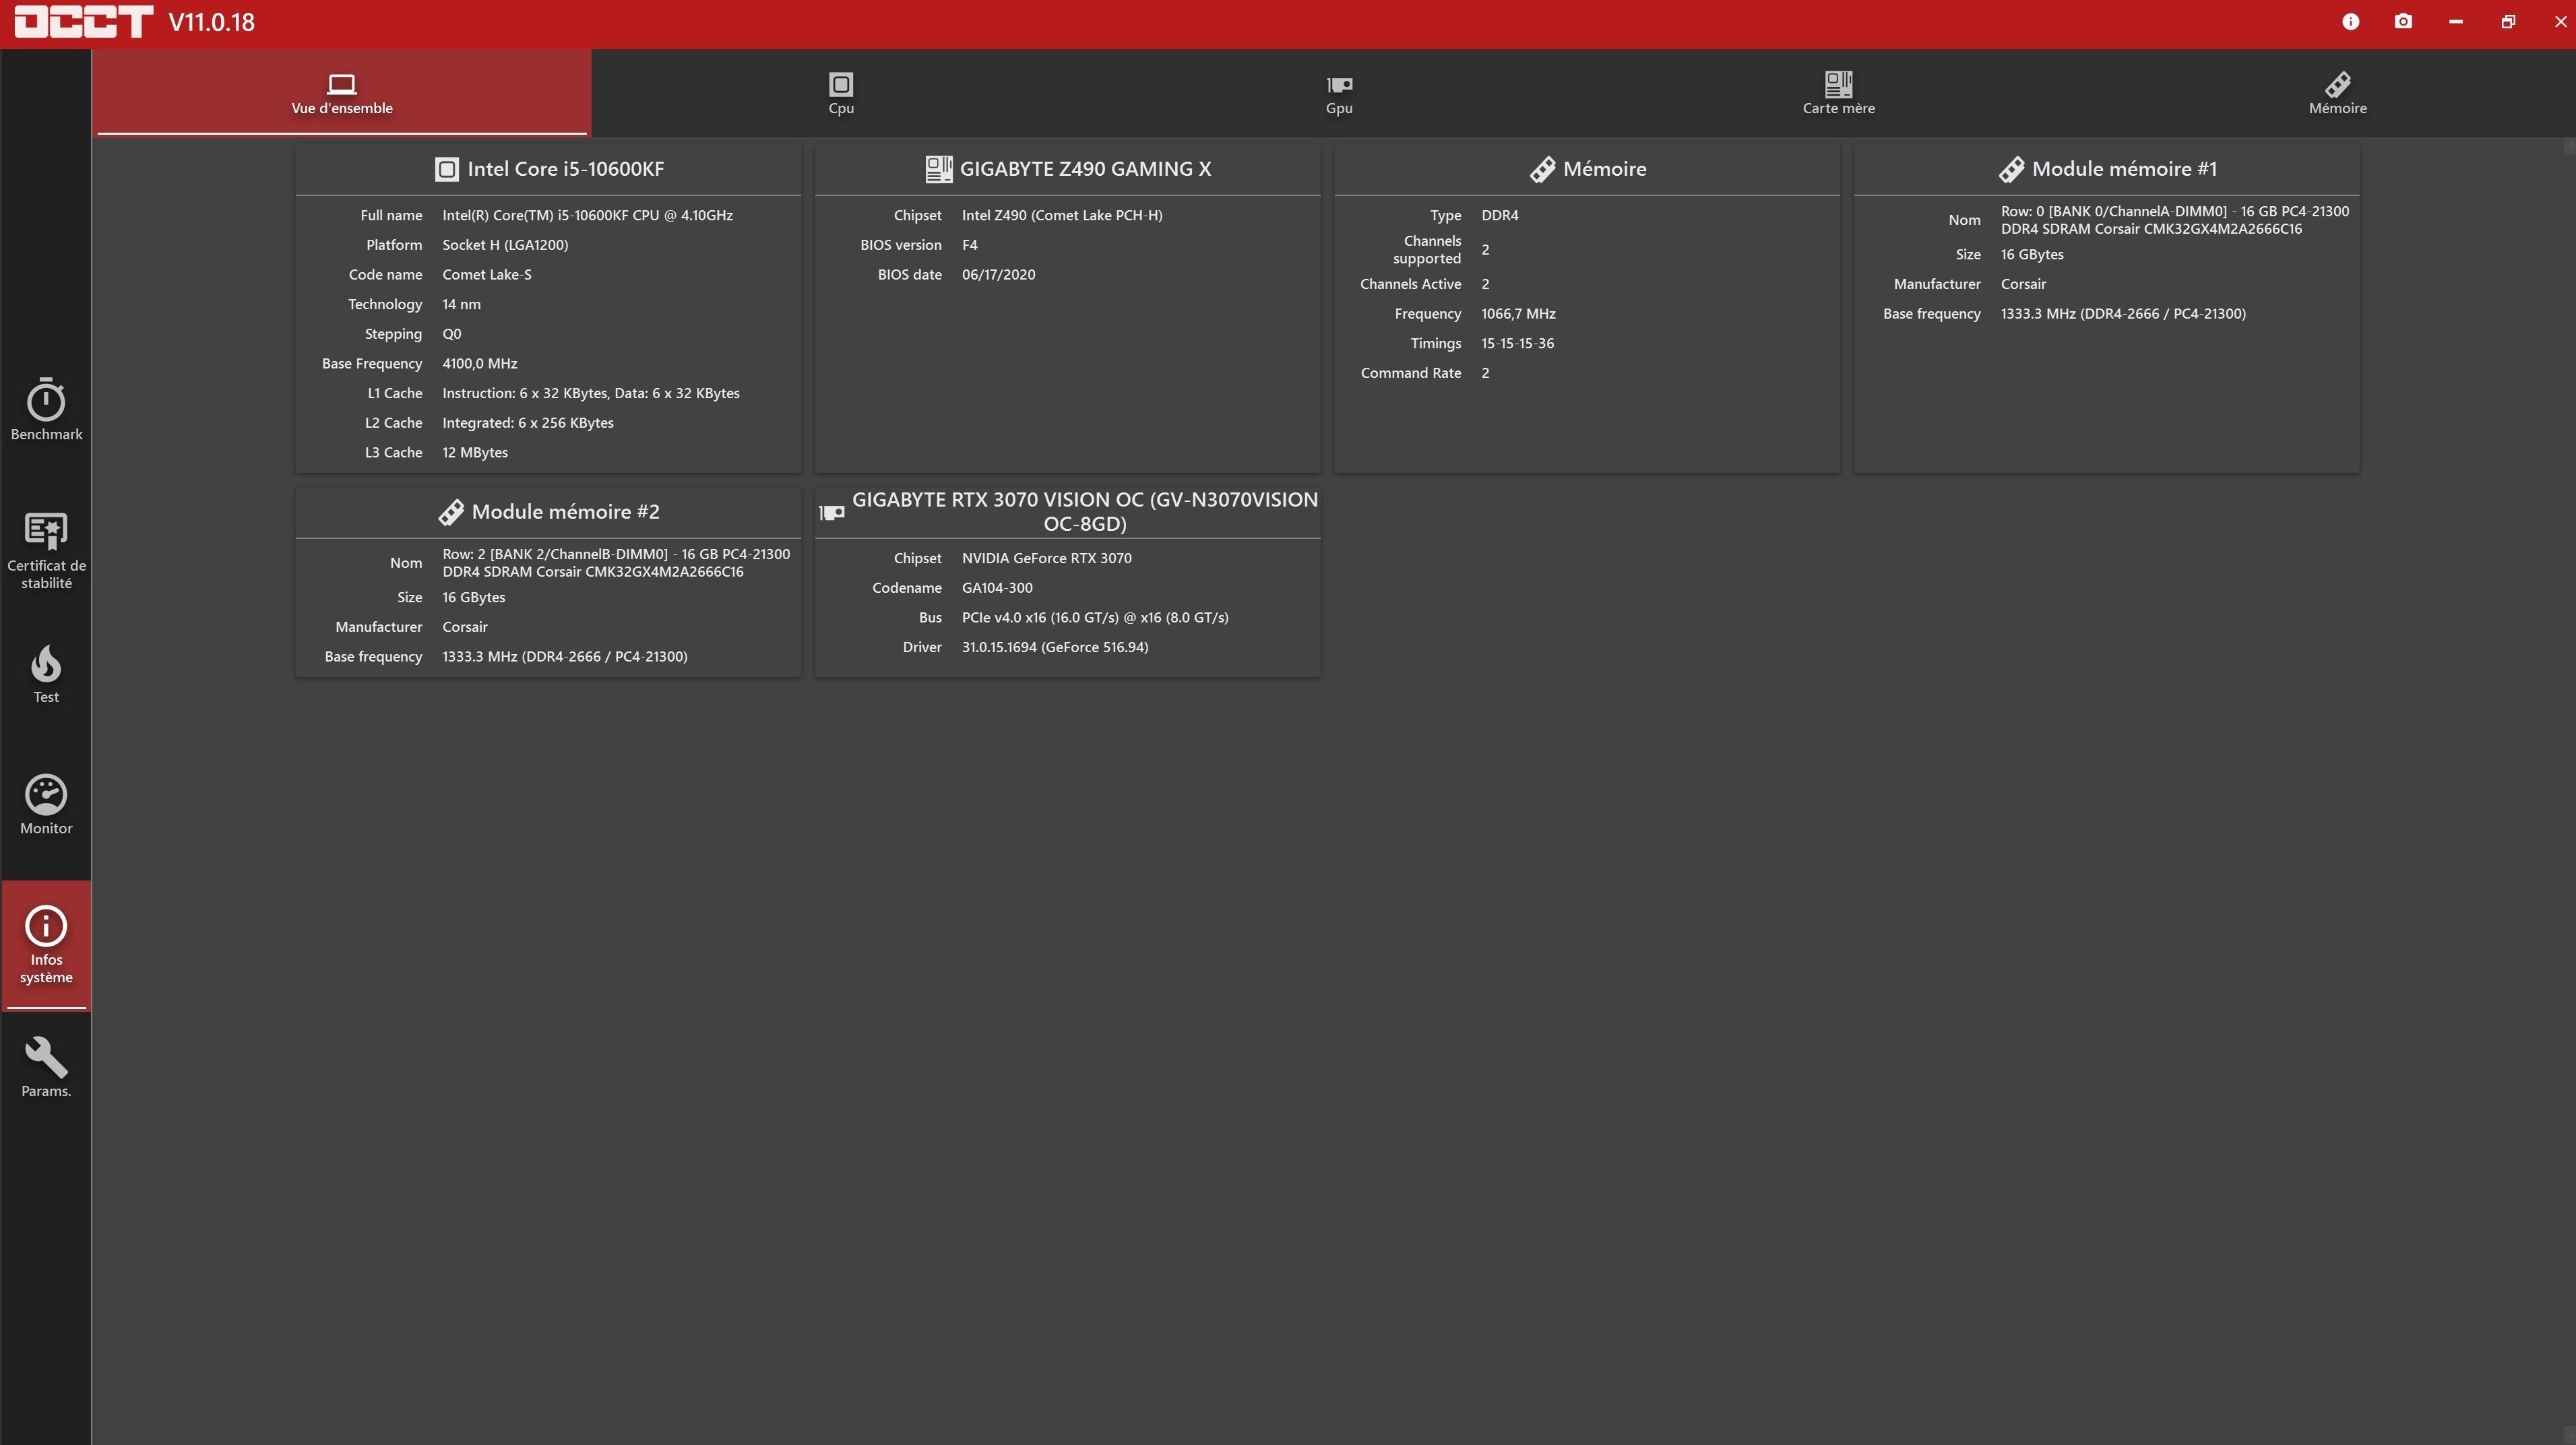Open the Test flame icon section
Image resolution: width=2576 pixels, height=1445 pixels.
point(46,674)
